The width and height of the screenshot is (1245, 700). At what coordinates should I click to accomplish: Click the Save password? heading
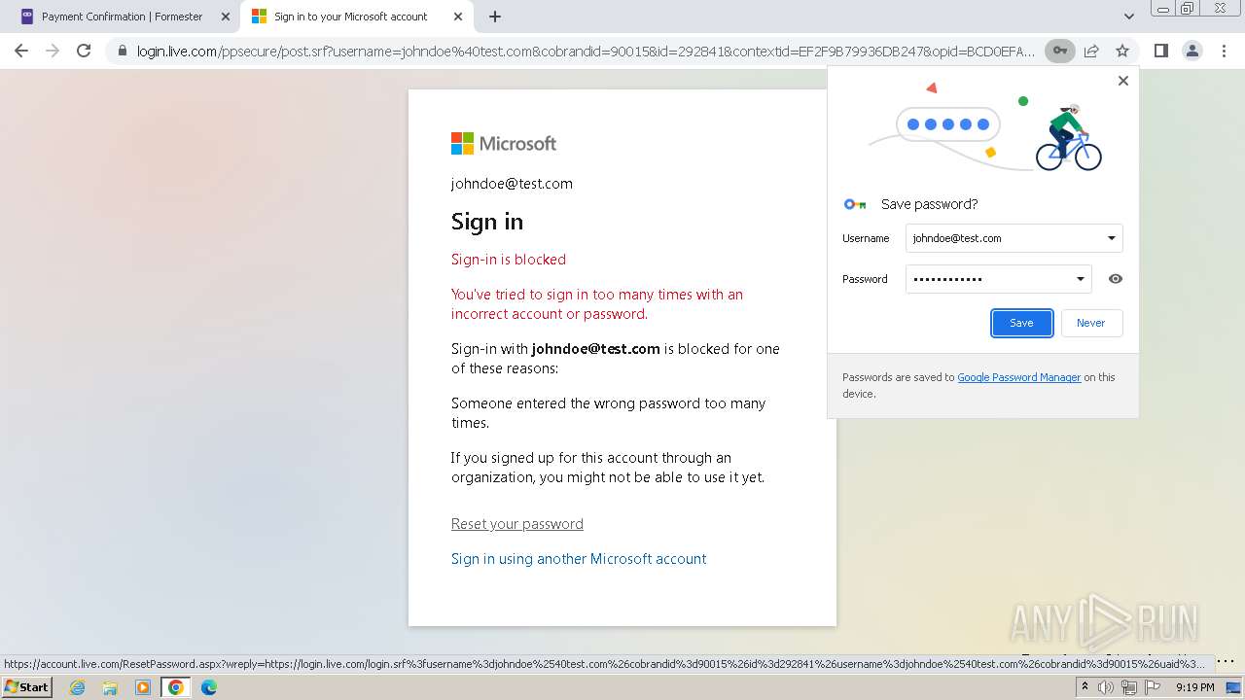click(x=929, y=204)
